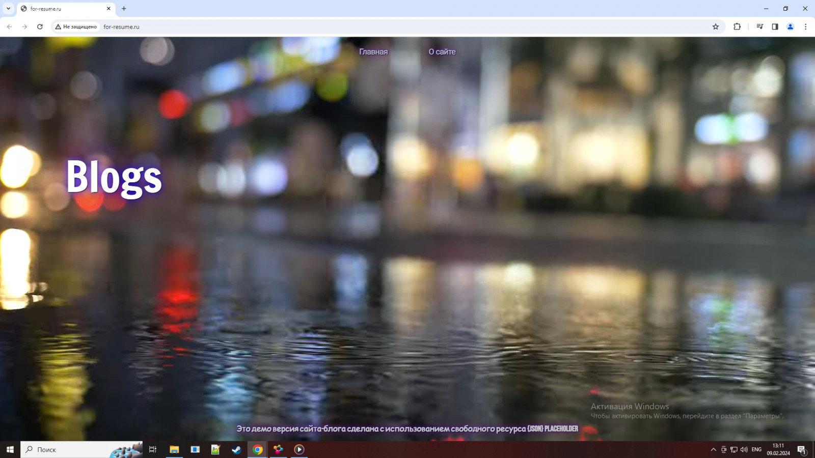Reload the for-resume.ru page
This screenshot has width=815, height=458.
40,26
